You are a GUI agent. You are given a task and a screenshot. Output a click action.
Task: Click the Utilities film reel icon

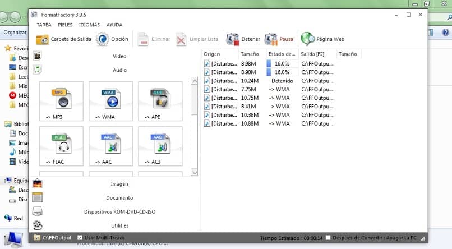37,225
